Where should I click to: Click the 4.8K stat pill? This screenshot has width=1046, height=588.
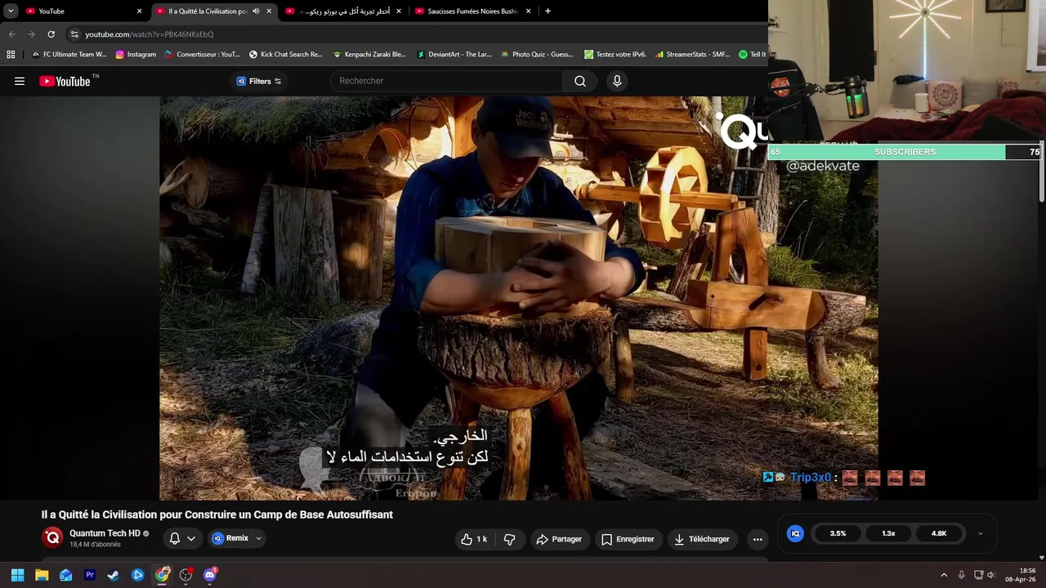[x=939, y=533]
